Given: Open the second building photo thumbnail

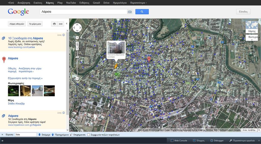Looking at the screenshot, I should (25, 91).
